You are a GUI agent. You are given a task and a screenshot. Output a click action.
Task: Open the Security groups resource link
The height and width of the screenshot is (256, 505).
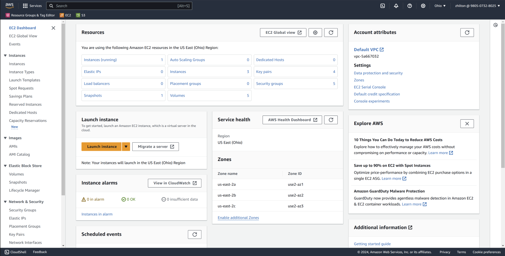270,84
